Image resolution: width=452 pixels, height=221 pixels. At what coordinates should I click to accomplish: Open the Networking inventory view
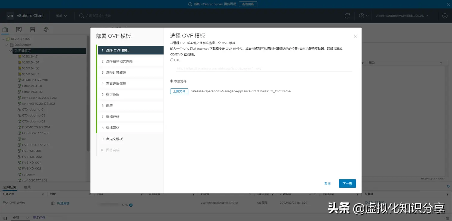(x=46, y=29)
